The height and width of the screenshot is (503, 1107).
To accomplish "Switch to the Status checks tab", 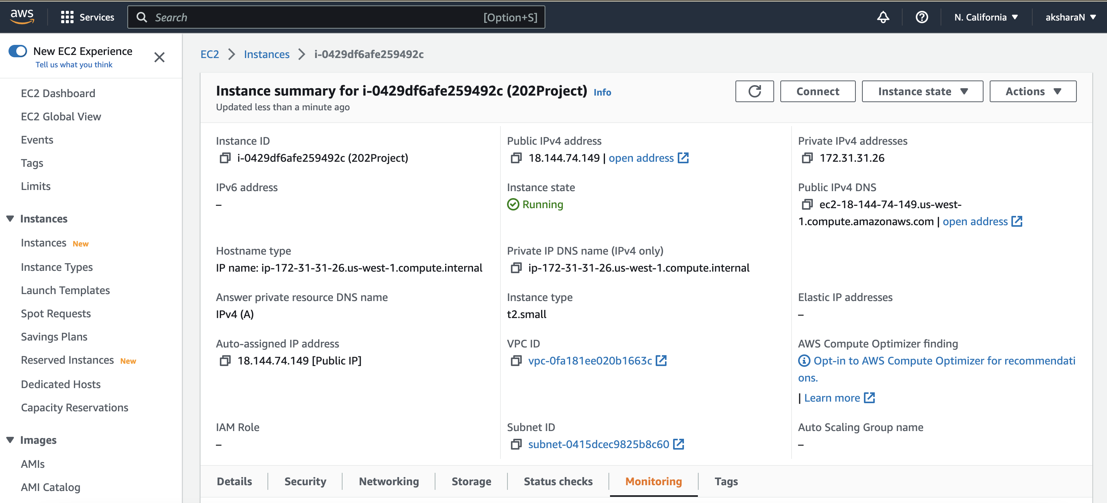I will (558, 481).
